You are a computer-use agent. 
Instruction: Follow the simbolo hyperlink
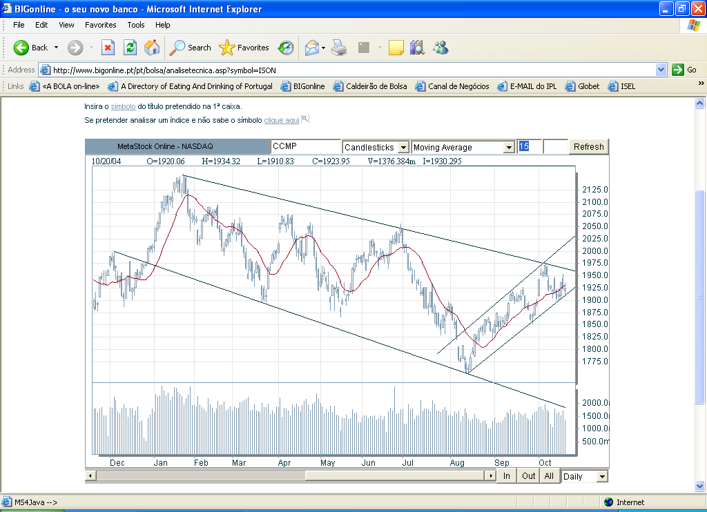(x=123, y=106)
